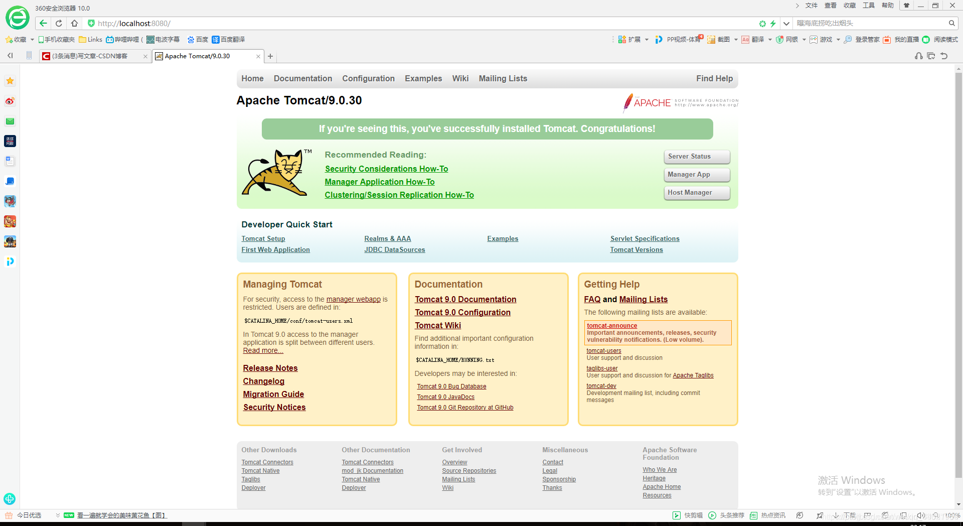Open the status bar news headline link

tap(122, 515)
